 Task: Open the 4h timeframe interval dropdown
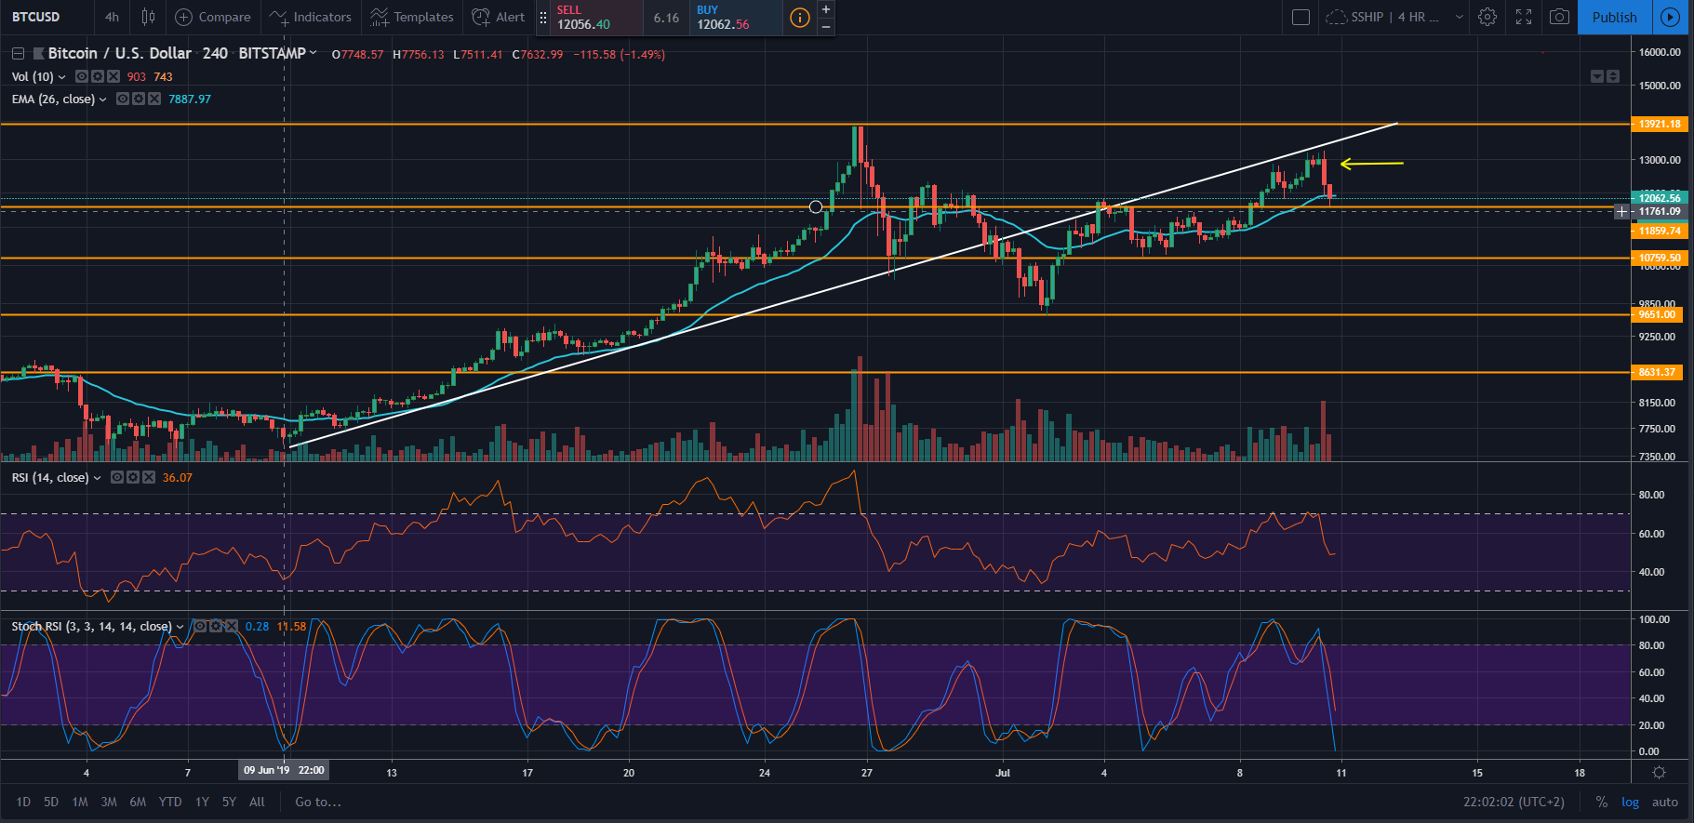click(112, 17)
